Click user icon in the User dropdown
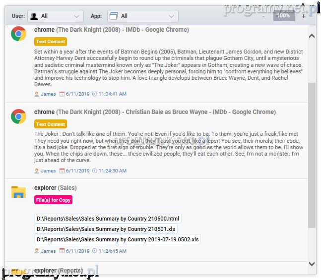 pos(34,16)
